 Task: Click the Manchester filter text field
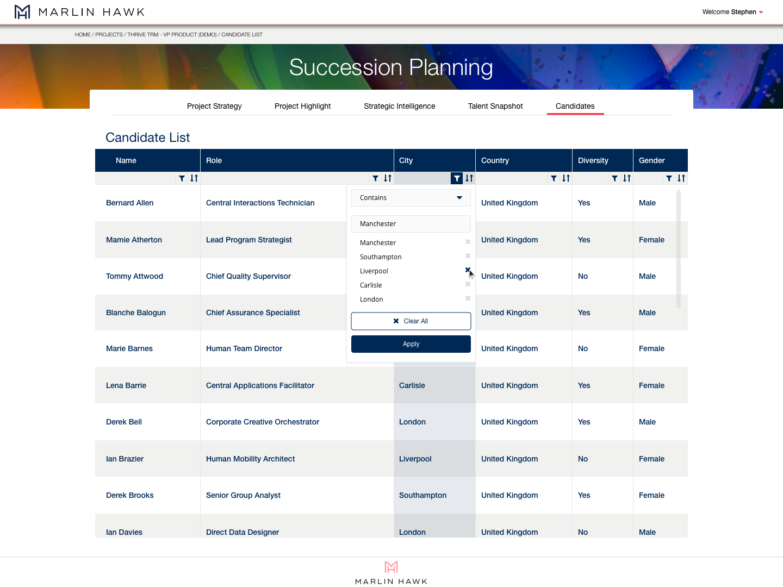click(411, 224)
